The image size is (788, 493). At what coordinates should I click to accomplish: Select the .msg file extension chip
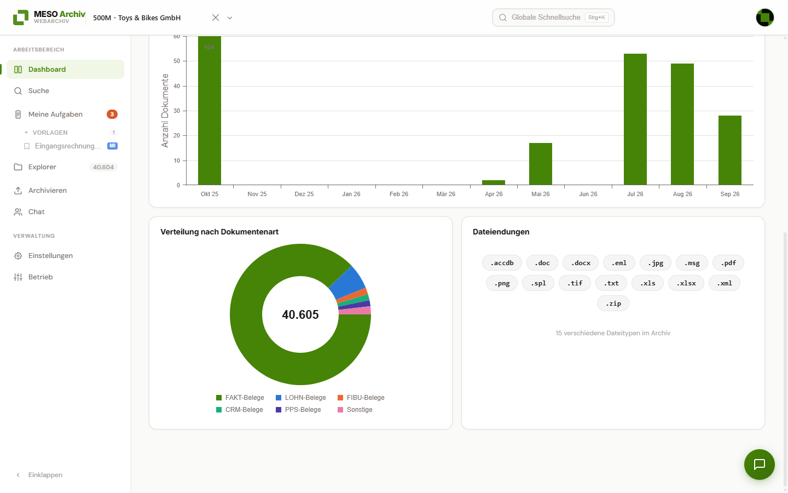pyautogui.click(x=692, y=263)
